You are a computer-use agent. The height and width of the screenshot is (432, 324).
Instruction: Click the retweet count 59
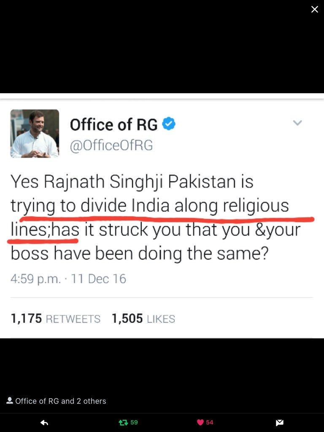[x=134, y=422]
